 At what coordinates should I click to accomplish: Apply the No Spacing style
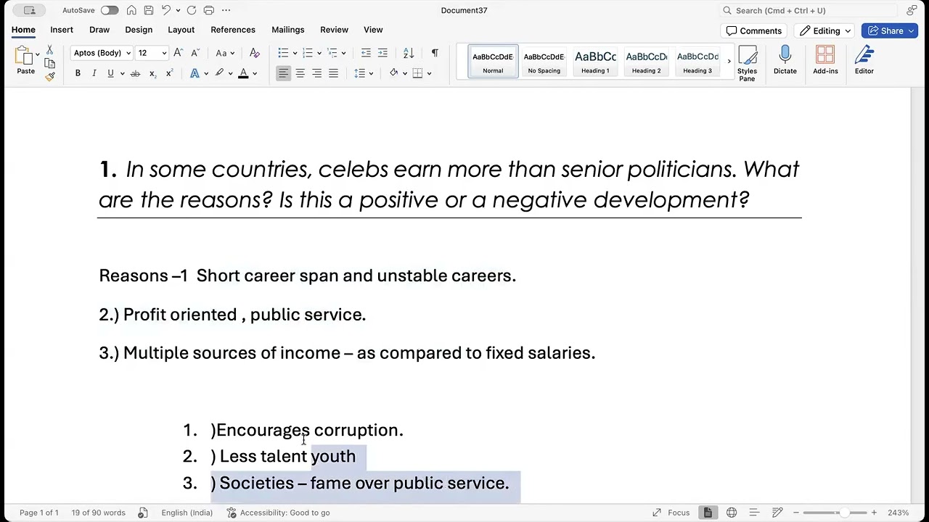(544, 62)
